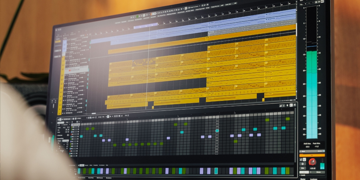Click the -0.00 dB level value field

coord(313,168)
